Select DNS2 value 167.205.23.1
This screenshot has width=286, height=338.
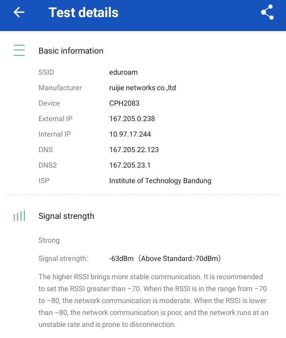click(x=130, y=165)
